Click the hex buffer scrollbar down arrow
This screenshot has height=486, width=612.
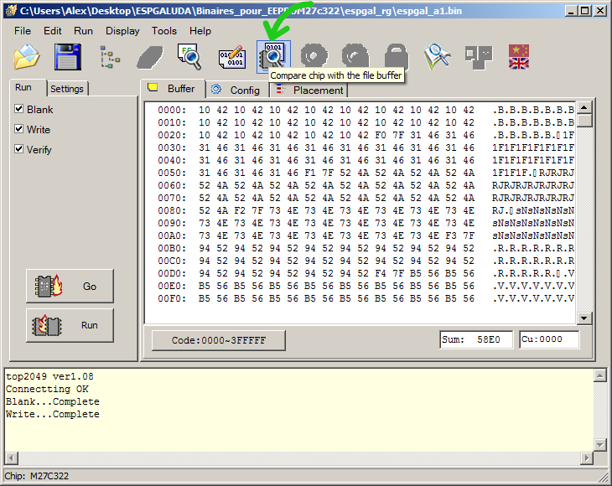click(584, 318)
